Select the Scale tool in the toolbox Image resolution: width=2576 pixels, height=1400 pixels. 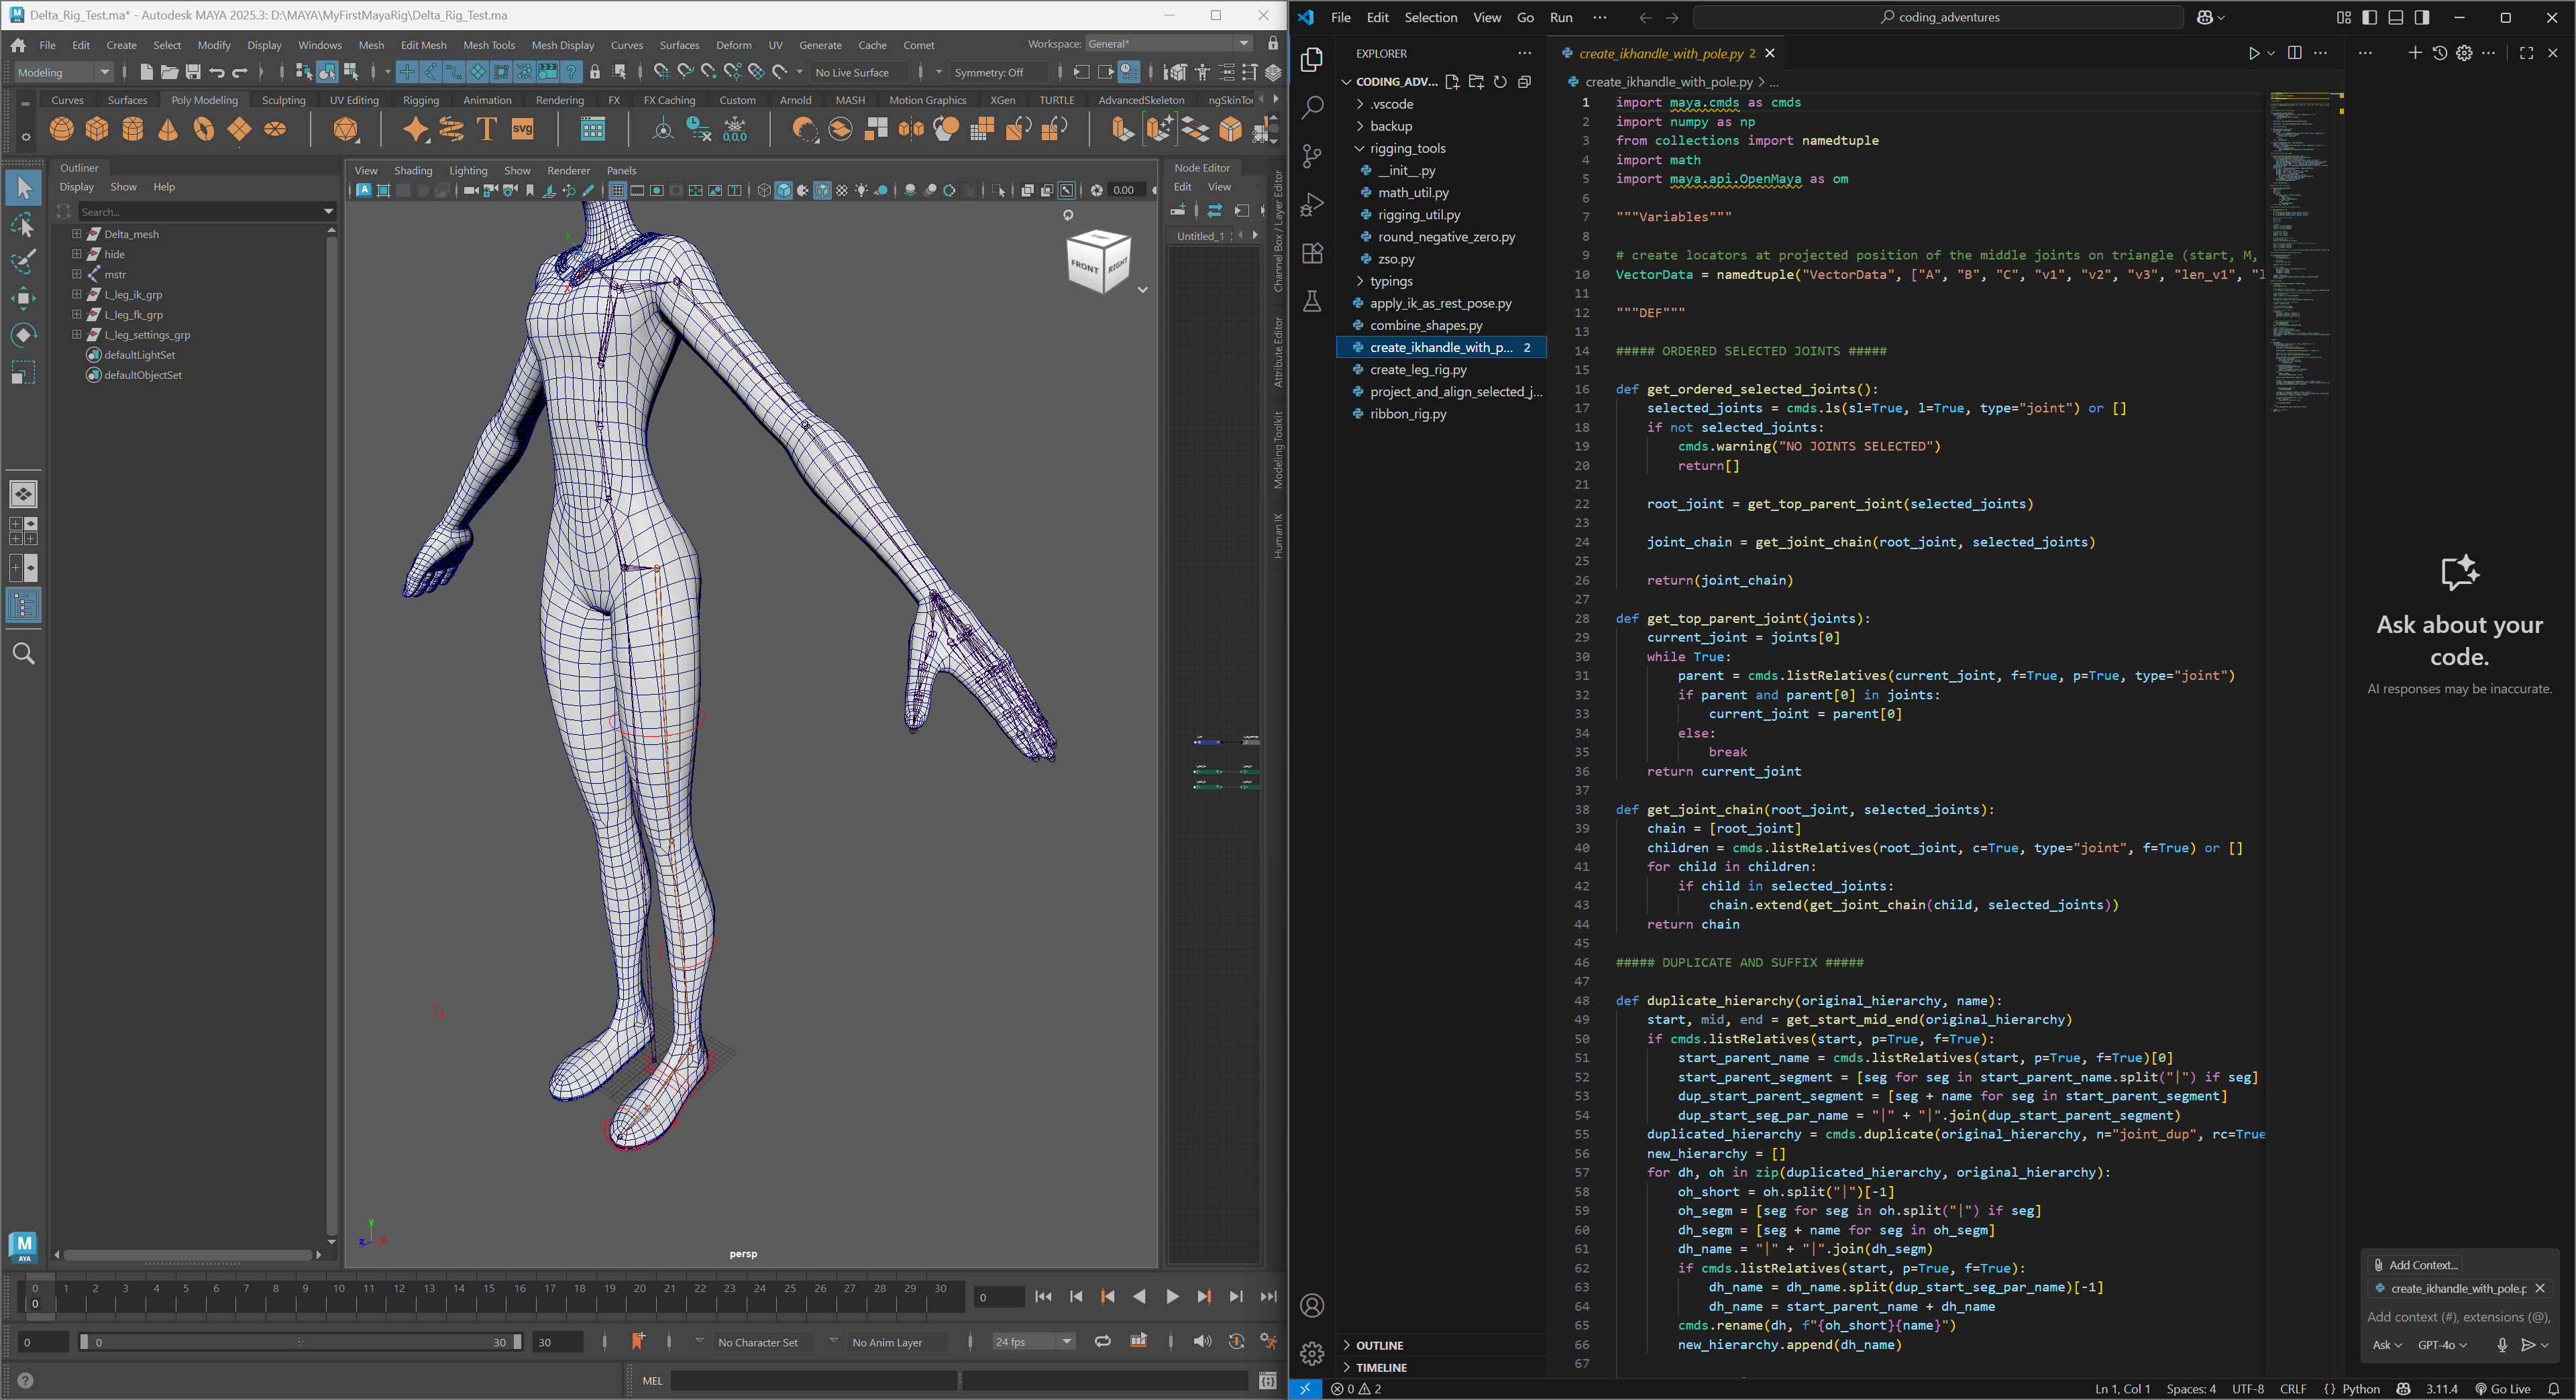pyautogui.click(x=23, y=371)
